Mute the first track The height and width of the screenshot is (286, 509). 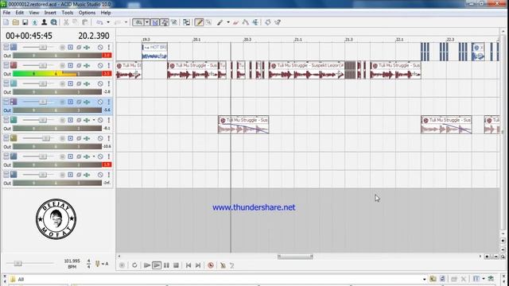(100, 48)
